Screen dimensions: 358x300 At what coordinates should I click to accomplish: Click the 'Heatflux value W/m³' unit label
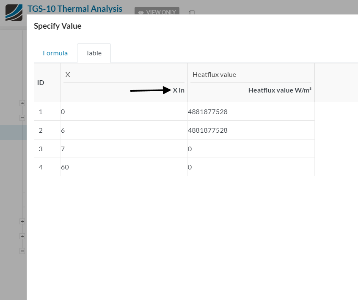point(280,90)
